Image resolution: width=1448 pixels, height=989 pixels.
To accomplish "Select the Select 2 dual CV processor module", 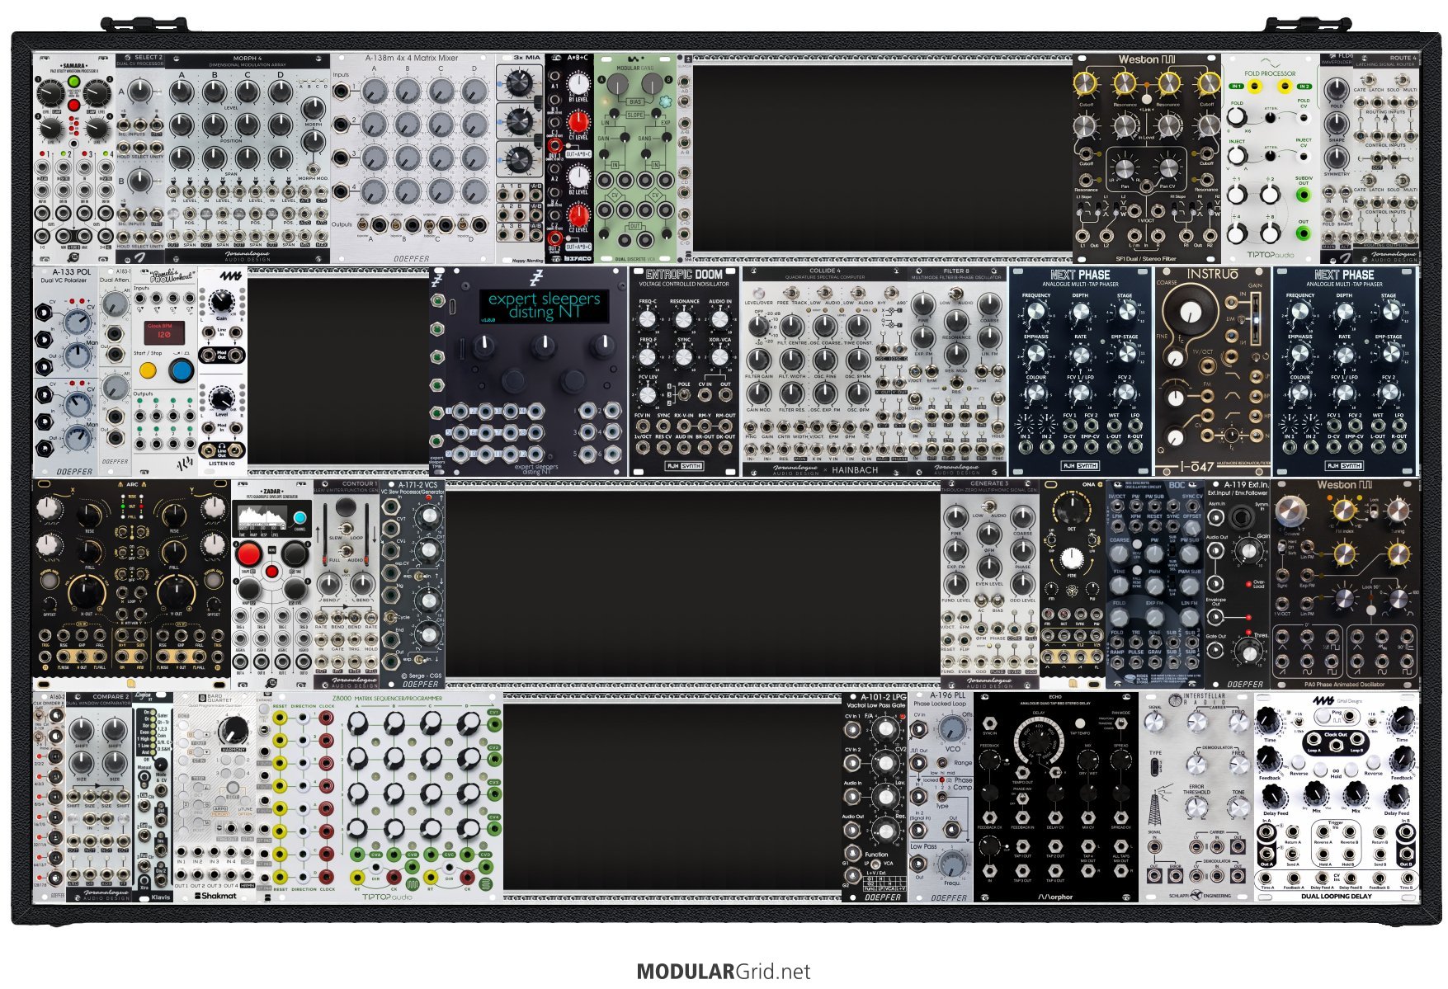I will click(140, 158).
